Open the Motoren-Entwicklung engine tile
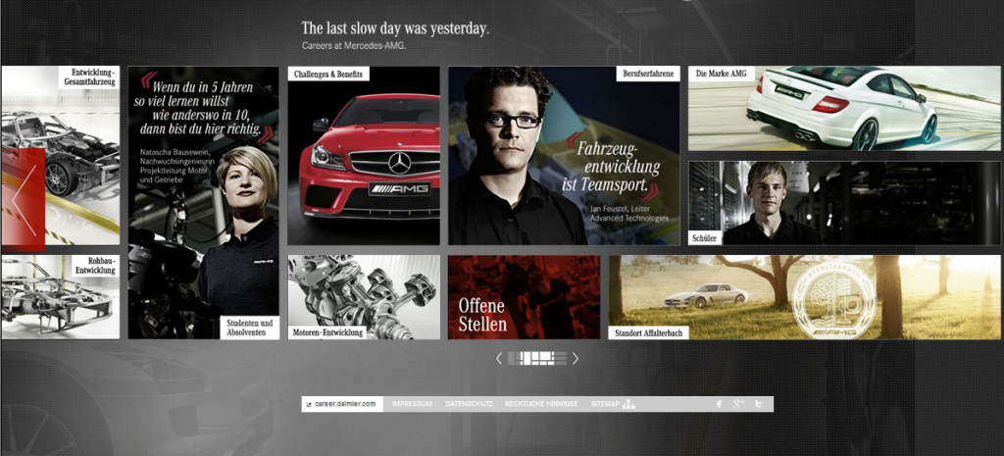Image resolution: width=1004 pixels, height=456 pixels. (364, 297)
